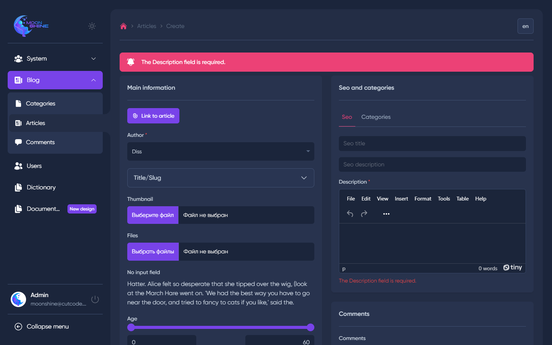Click the right Age slider handle
The height and width of the screenshot is (345, 552).
click(310, 327)
